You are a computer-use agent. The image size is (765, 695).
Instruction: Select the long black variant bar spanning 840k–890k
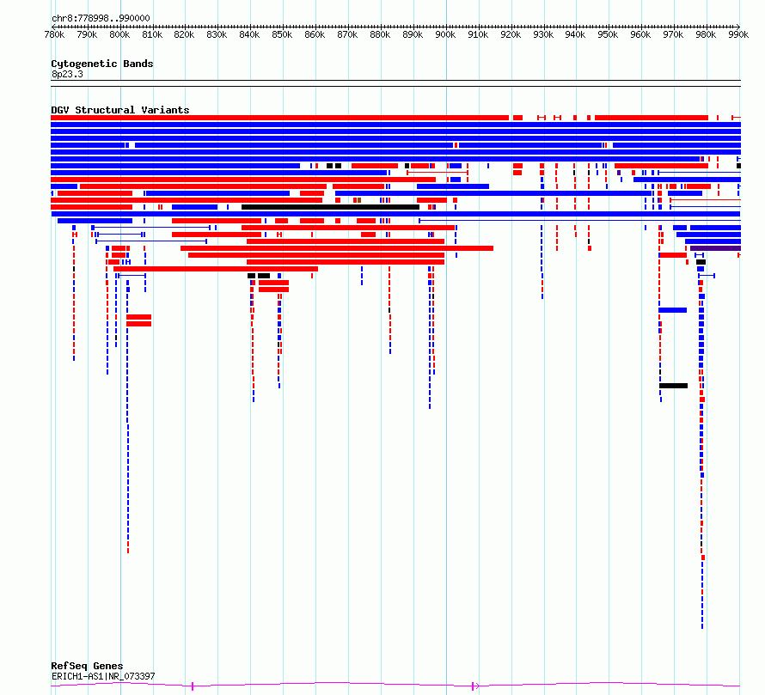pyautogui.click(x=330, y=207)
